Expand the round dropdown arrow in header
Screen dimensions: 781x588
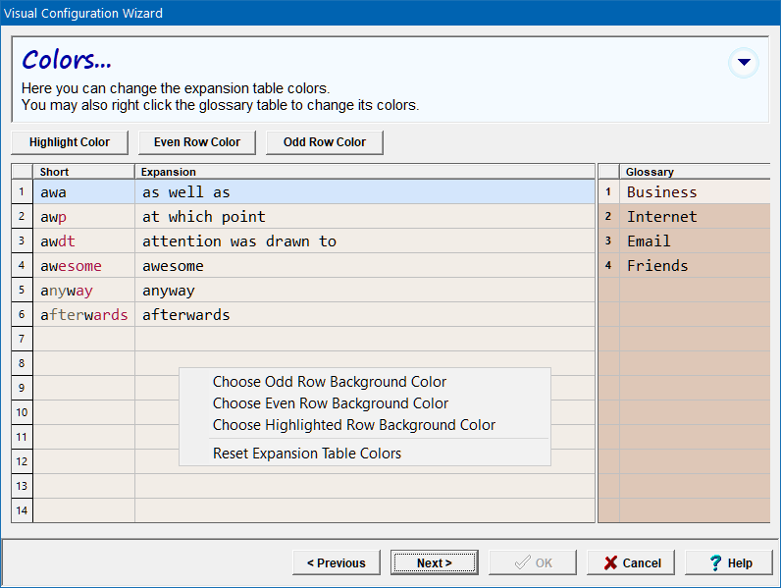coord(744,63)
